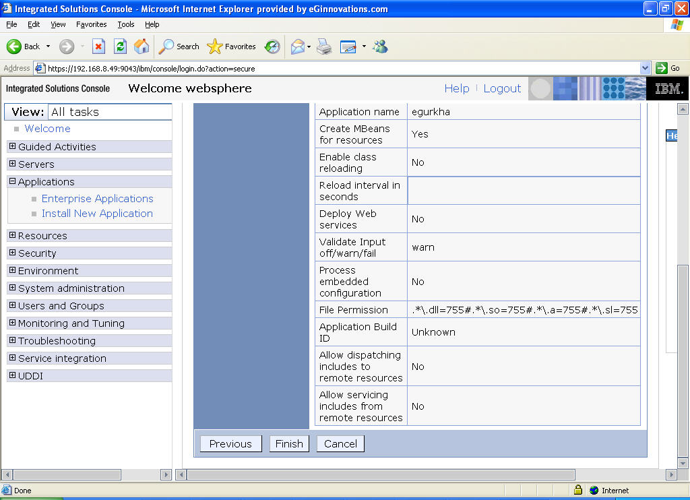Open the File menu
690x500 pixels.
click(11, 24)
